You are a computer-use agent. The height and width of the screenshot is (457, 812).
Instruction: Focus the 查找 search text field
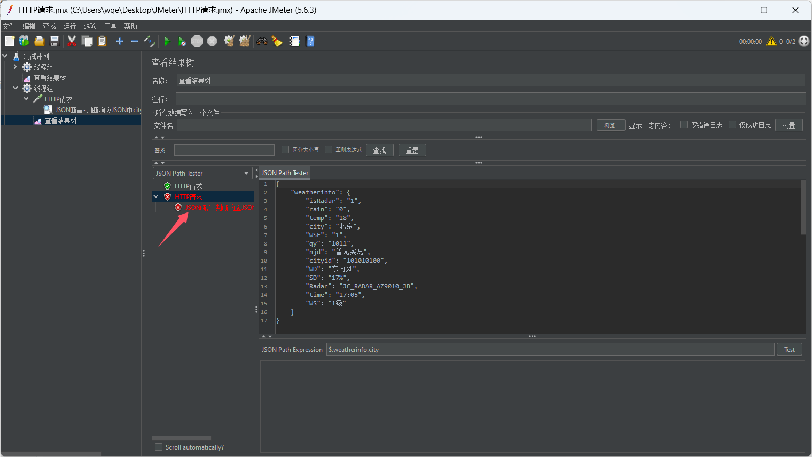pyautogui.click(x=224, y=150)
